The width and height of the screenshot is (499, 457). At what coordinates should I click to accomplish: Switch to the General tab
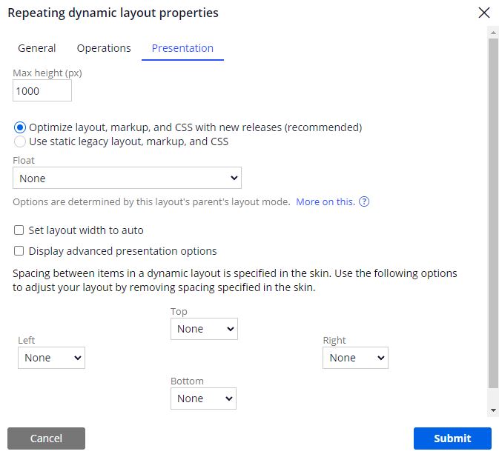(37, 48)
